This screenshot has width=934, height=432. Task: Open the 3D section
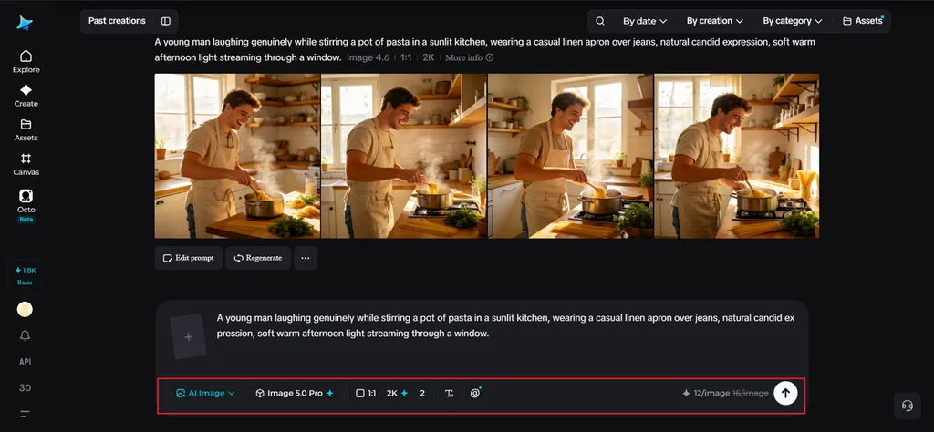tap(25, 388)
